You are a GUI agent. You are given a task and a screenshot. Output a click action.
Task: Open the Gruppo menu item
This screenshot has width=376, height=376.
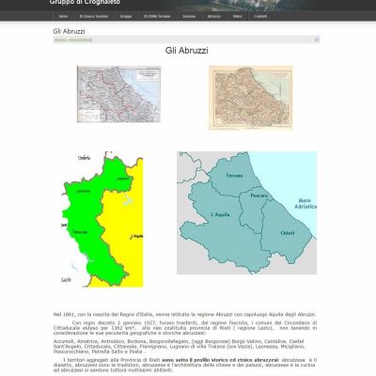126,16
